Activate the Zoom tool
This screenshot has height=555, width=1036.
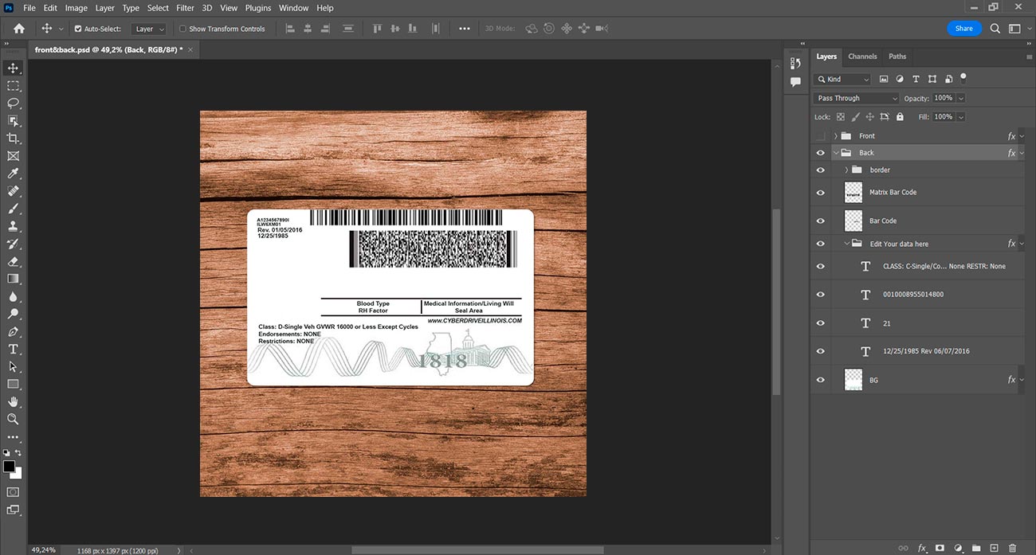click(x=13, y=419)
